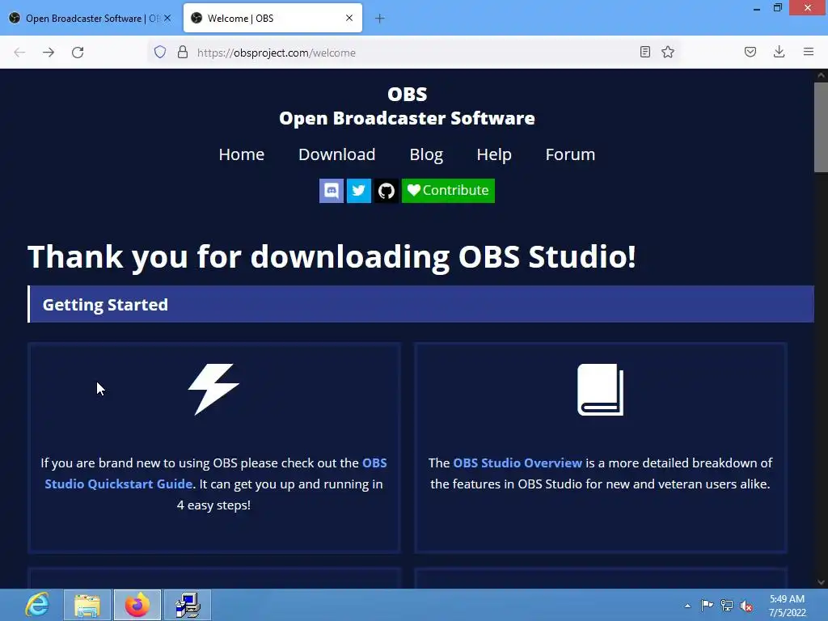828x621 pixels.
Task: Open the taskbar clock and date
Action: point(788,606)
